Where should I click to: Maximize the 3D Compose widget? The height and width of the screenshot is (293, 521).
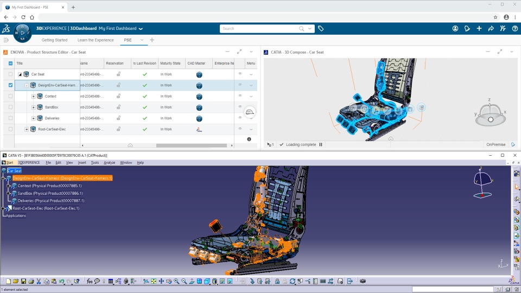(x=500, y=52)
